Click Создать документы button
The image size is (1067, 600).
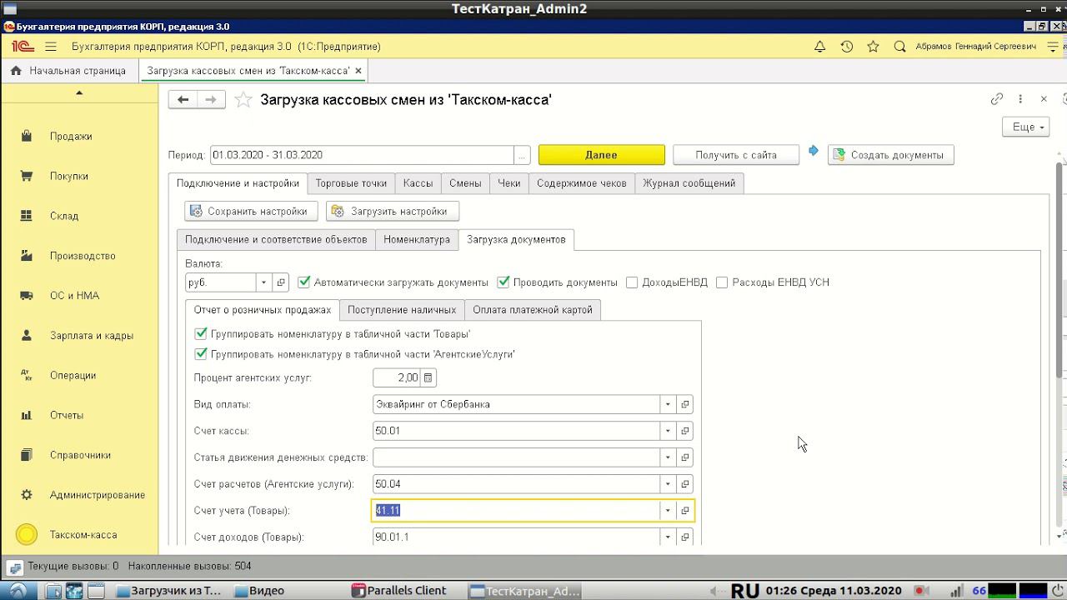(890, 155)
